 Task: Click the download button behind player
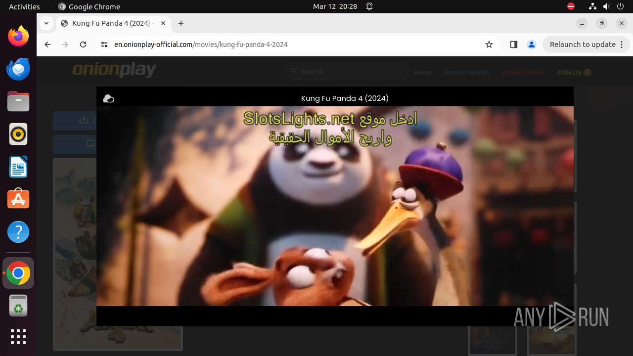coord(75,120)
